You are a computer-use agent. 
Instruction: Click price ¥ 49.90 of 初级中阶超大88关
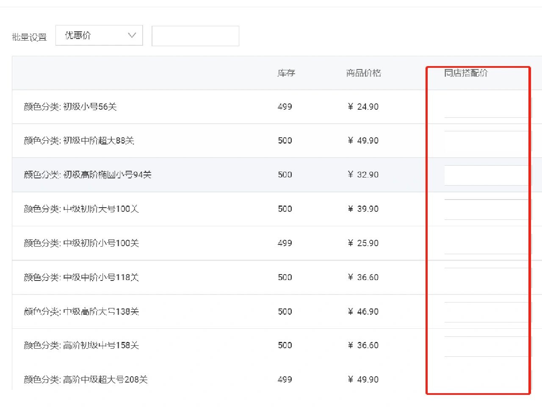pyautogui.click(x=363, y=141)
